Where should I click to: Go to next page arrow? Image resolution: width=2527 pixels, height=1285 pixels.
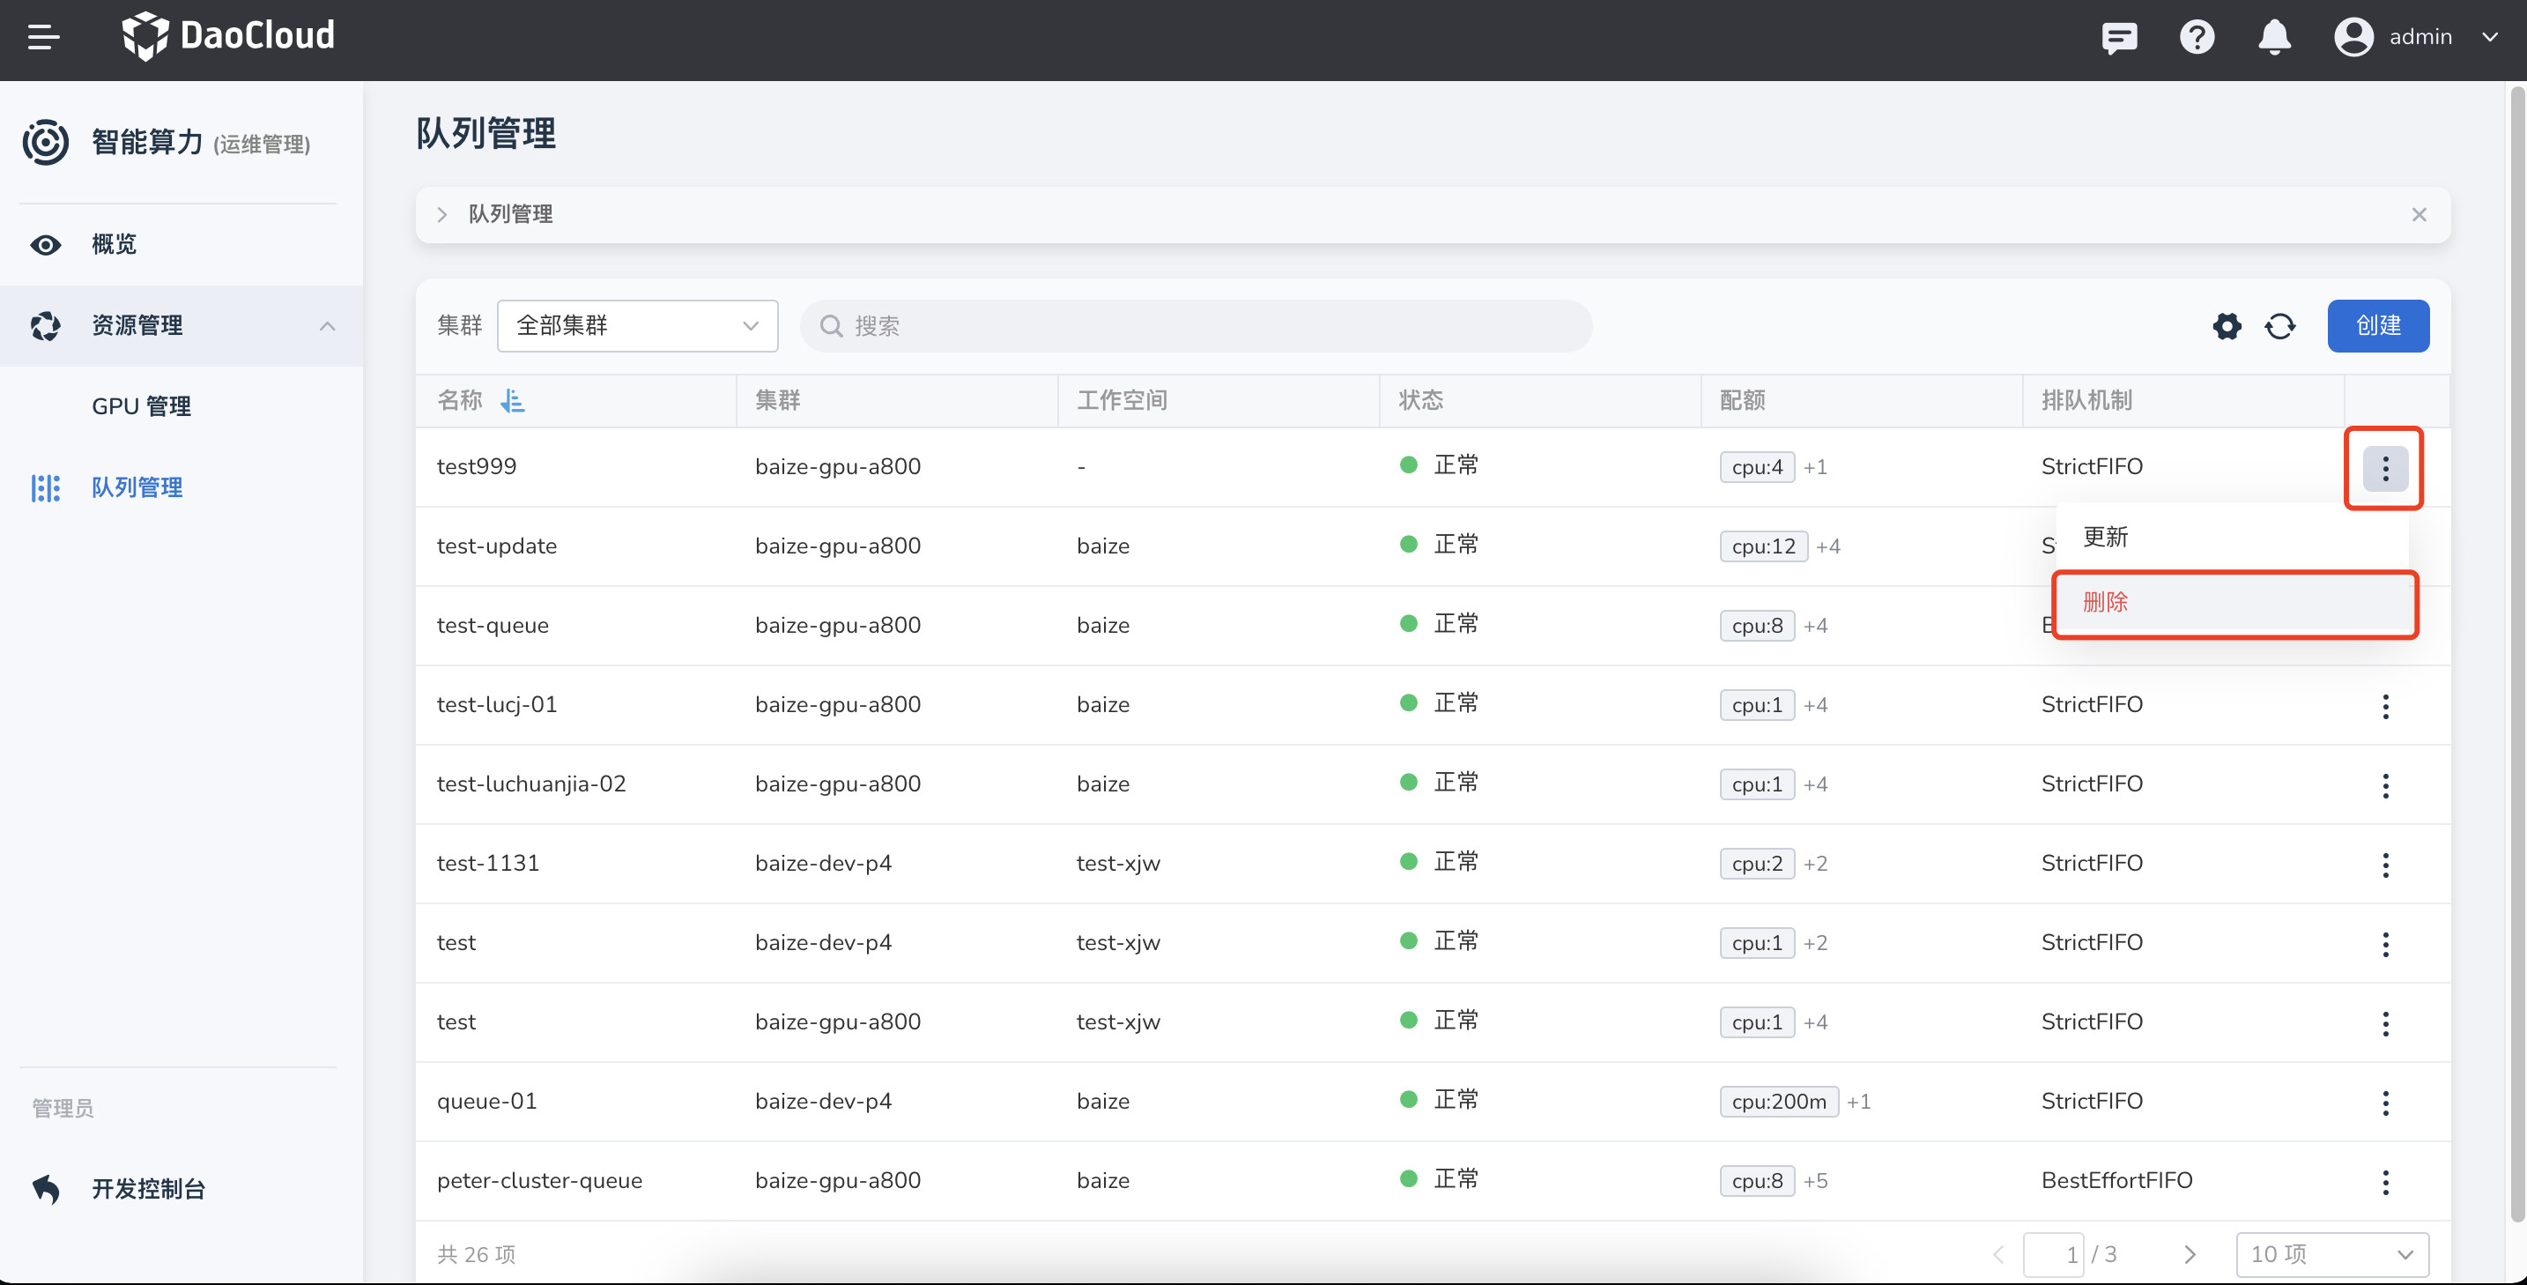point(2190,1253)
